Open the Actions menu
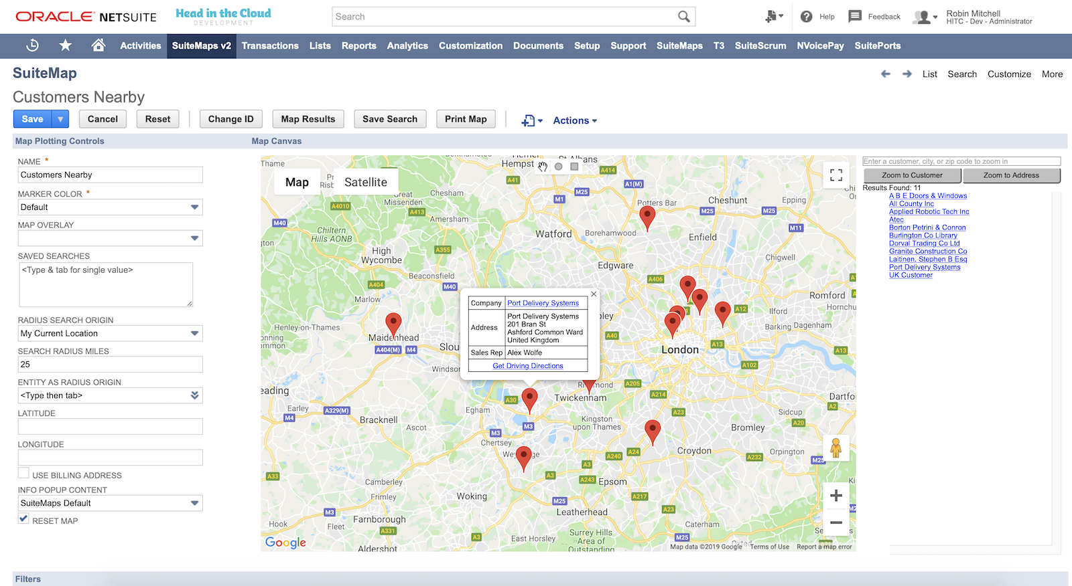Screen dimensions: 1072x586 click(x=575, y=120)
